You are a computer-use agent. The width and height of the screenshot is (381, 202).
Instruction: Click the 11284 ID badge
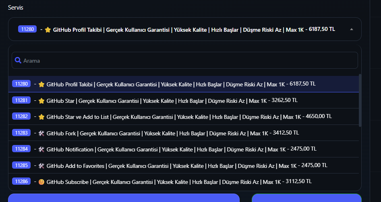pyautogui.click(x=21, y=149)
